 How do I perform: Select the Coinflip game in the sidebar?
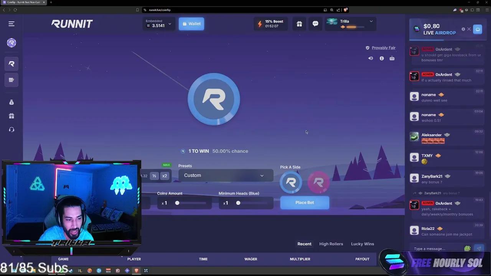tap(12, 64)
